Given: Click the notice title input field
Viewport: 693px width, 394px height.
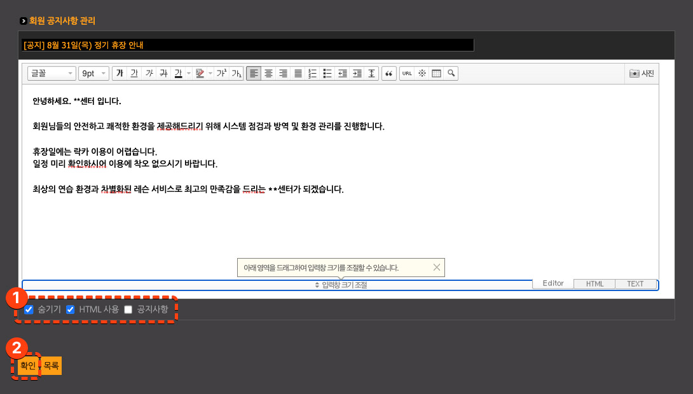Looking at the screenshot, I should (247, 45).
